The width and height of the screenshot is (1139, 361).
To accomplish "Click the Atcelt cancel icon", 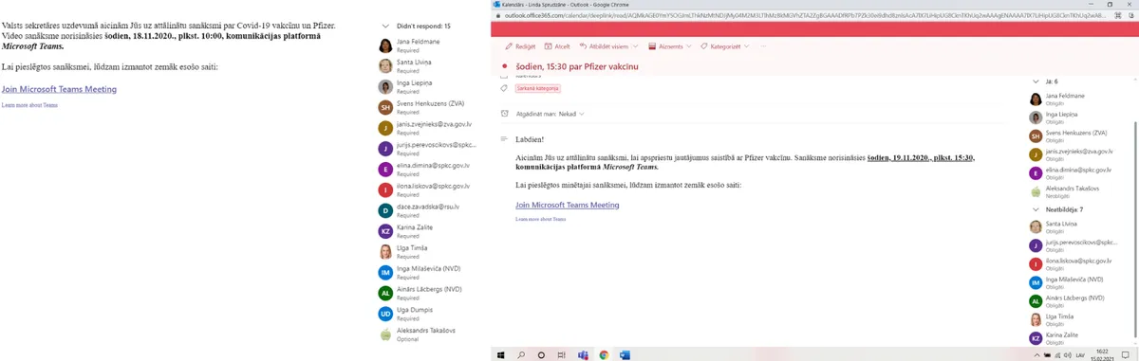I will [x=547, y=46].
